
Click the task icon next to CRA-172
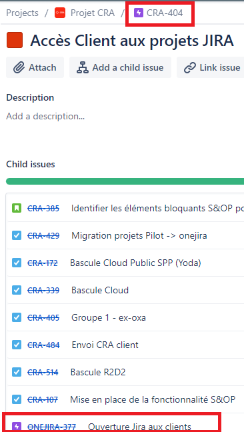pos(17,263)
